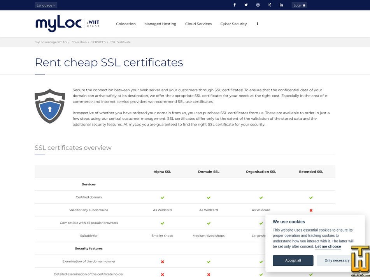The image size is (370, 277).
Task: Click the Services section heading row
Action: point(89,185)
